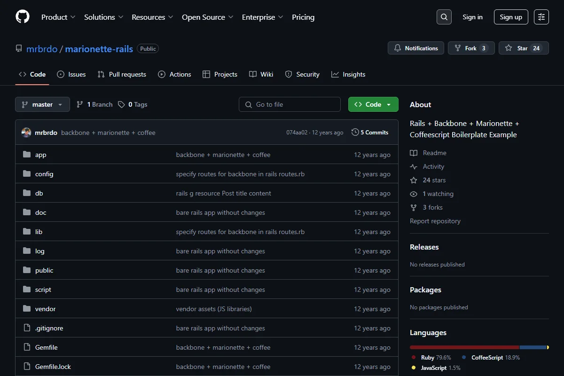Focus the Go to file search field
This screenshot has height=376, width=564.
coord(290,104)
